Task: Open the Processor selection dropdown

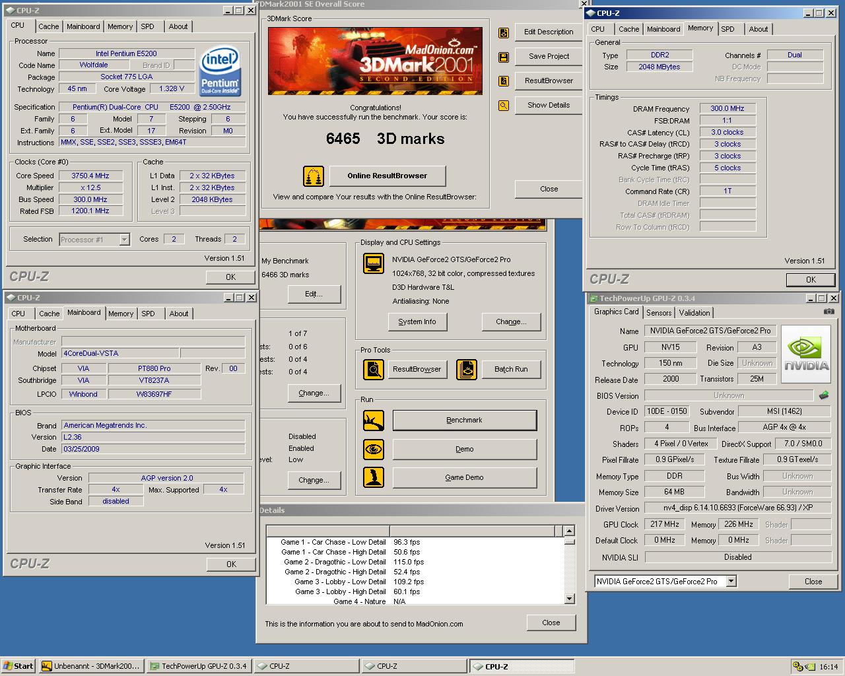Action: click(x=125, y=240)
